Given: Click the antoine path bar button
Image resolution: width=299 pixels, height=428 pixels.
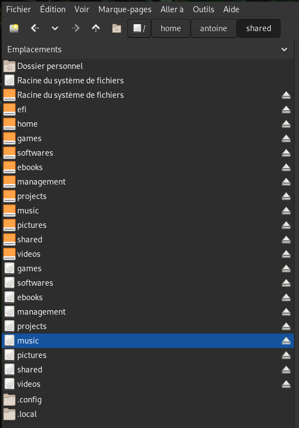Looking at the screenshot, I should 213,28.
